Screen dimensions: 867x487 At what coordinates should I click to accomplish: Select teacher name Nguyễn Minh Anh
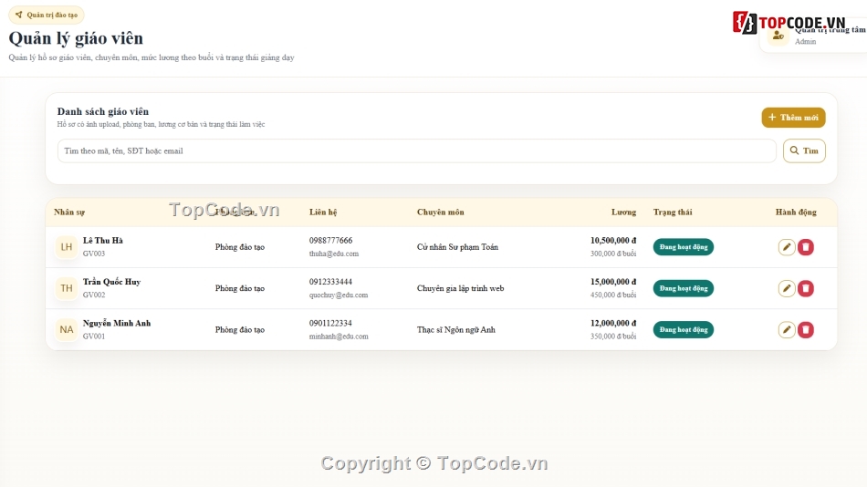117,323
